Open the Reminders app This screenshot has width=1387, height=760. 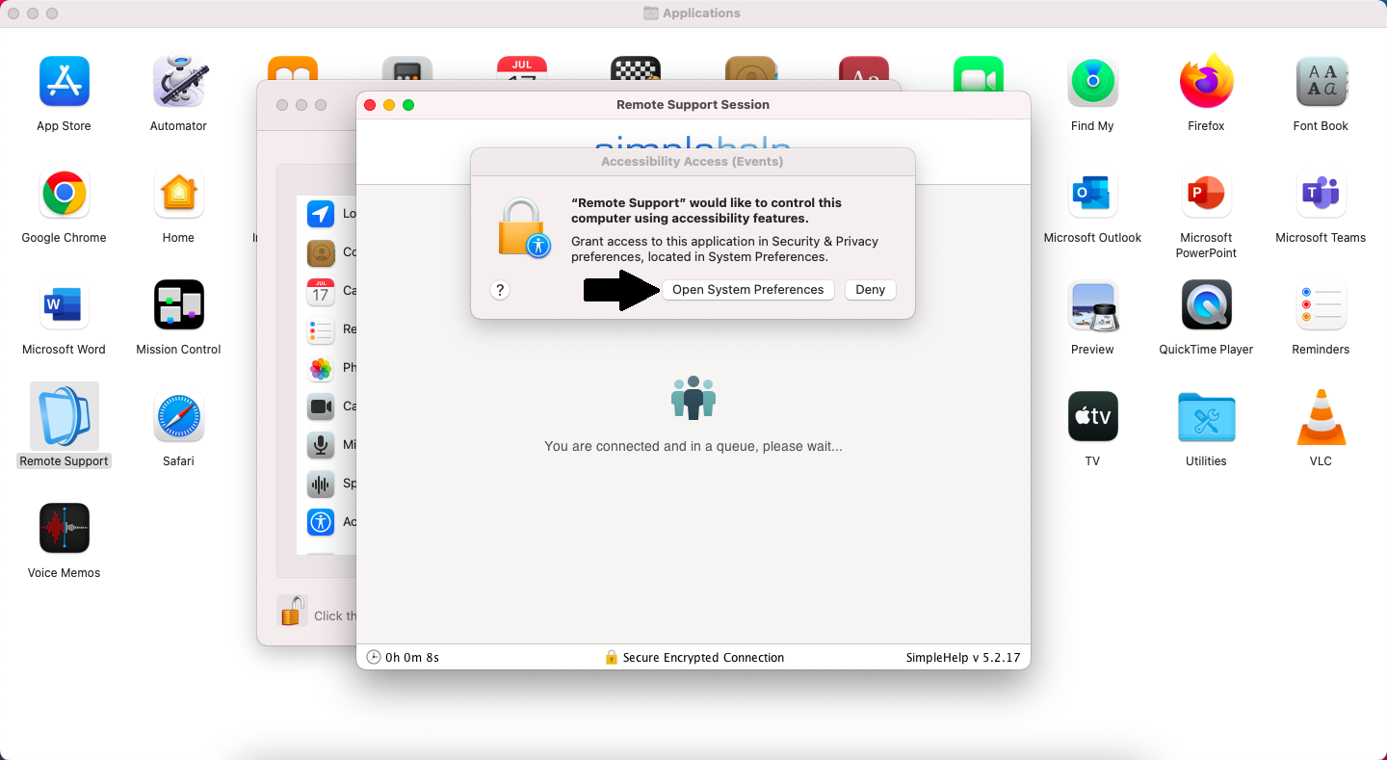tap(1321, 305)
